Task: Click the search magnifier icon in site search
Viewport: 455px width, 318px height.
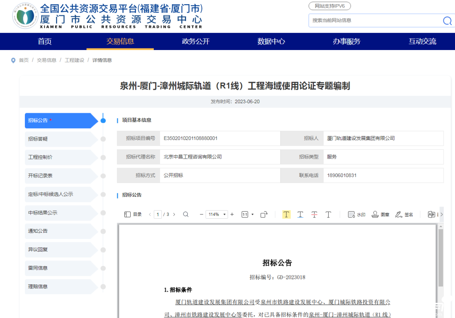Action: 447,21
